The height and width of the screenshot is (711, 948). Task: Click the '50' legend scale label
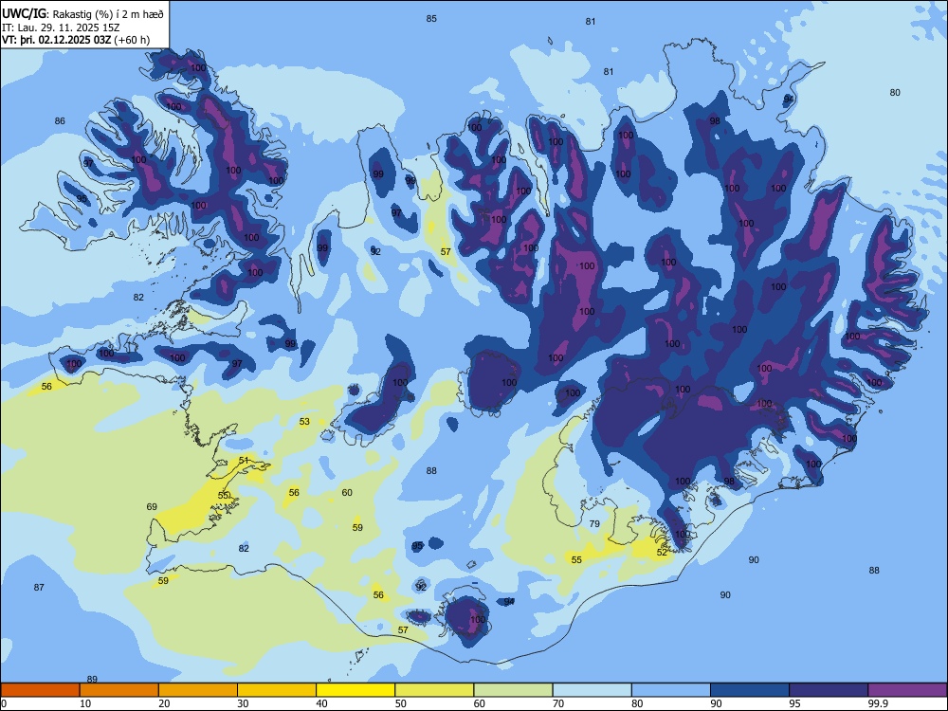(x=401, y=703)
